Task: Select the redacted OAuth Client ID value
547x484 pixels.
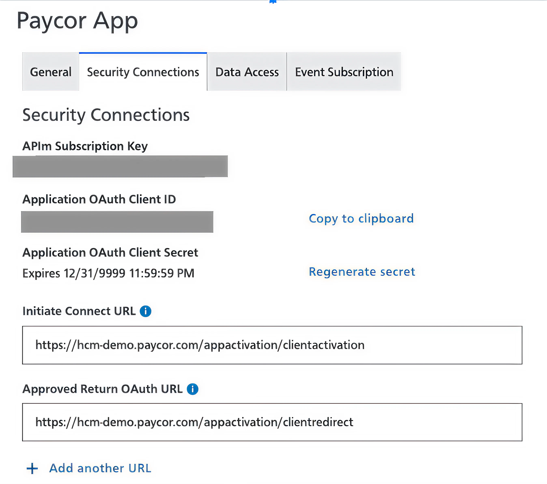Action: [x=117, y=222]
